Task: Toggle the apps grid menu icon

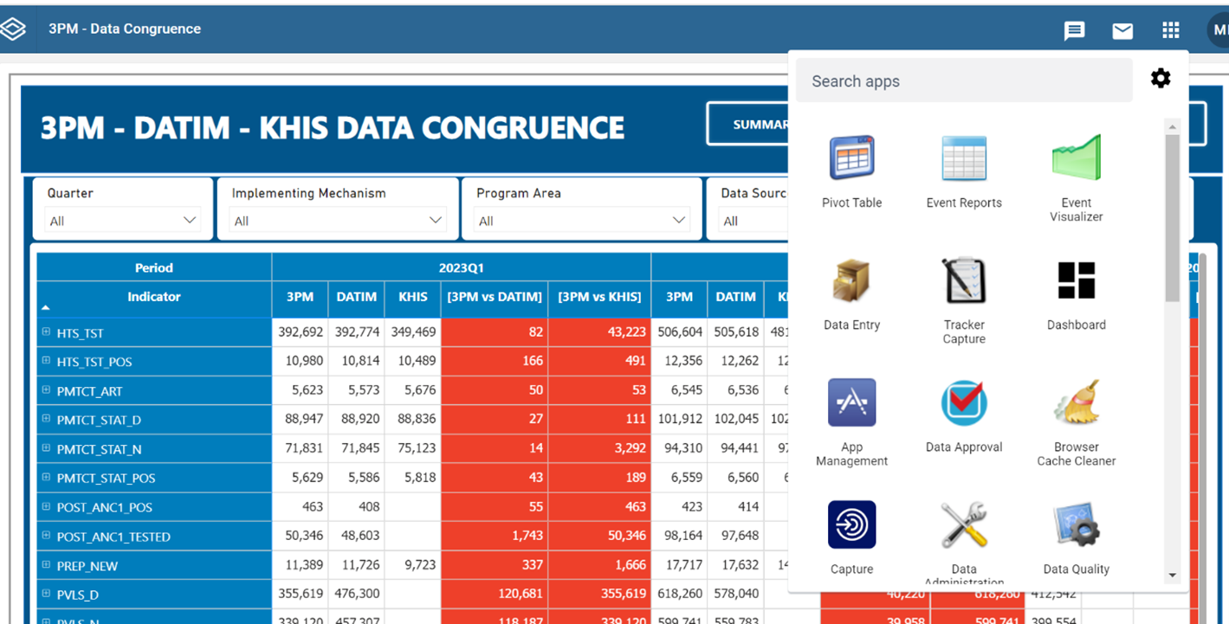Action: pyautogui.click(x=1171, y=30)
